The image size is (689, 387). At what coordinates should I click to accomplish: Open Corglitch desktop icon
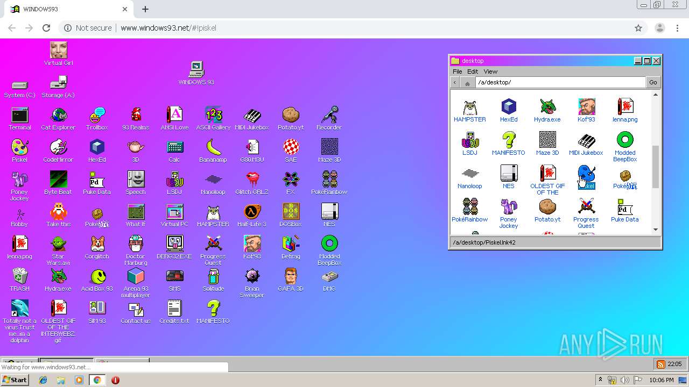click(x=97, y=248)
